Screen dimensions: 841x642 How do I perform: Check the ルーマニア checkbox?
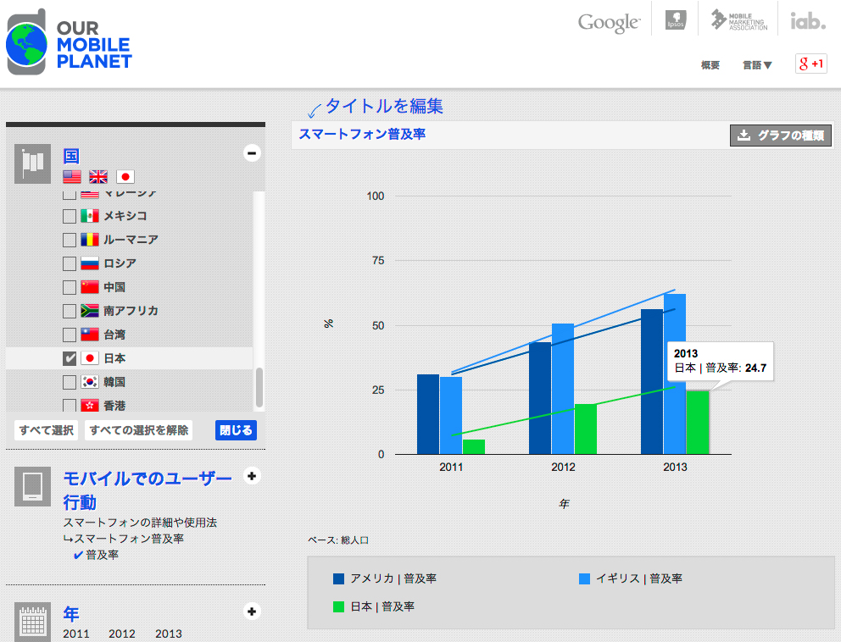[x=70, y=240]
